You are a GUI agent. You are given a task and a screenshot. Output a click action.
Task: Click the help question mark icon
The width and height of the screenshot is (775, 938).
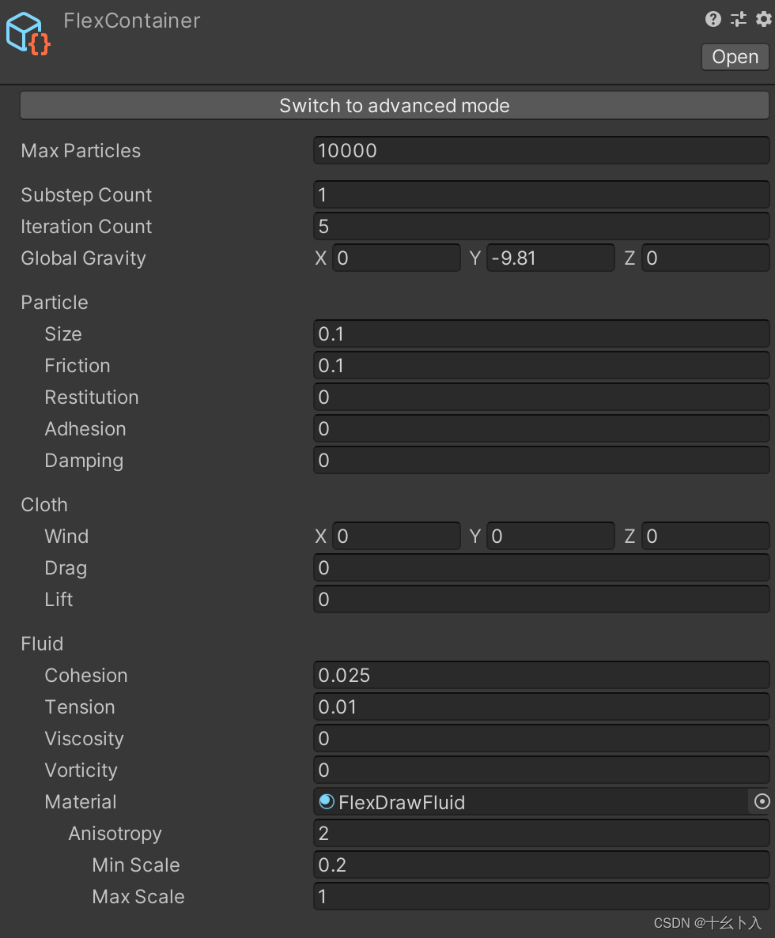click(x=713, y=20)
